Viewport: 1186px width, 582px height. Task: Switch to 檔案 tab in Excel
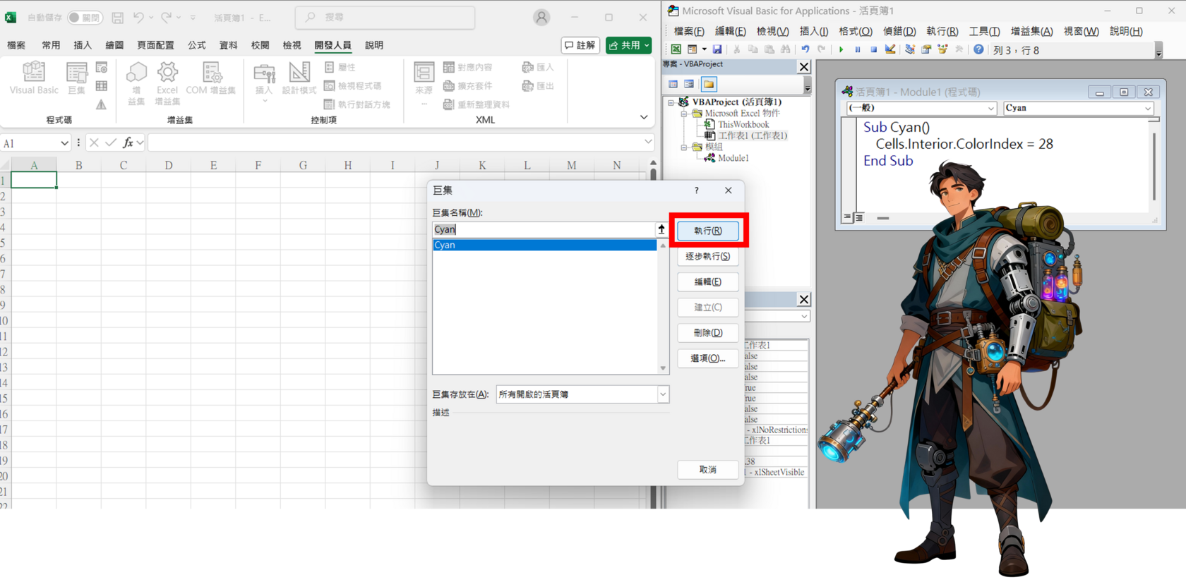pos(16,45)
